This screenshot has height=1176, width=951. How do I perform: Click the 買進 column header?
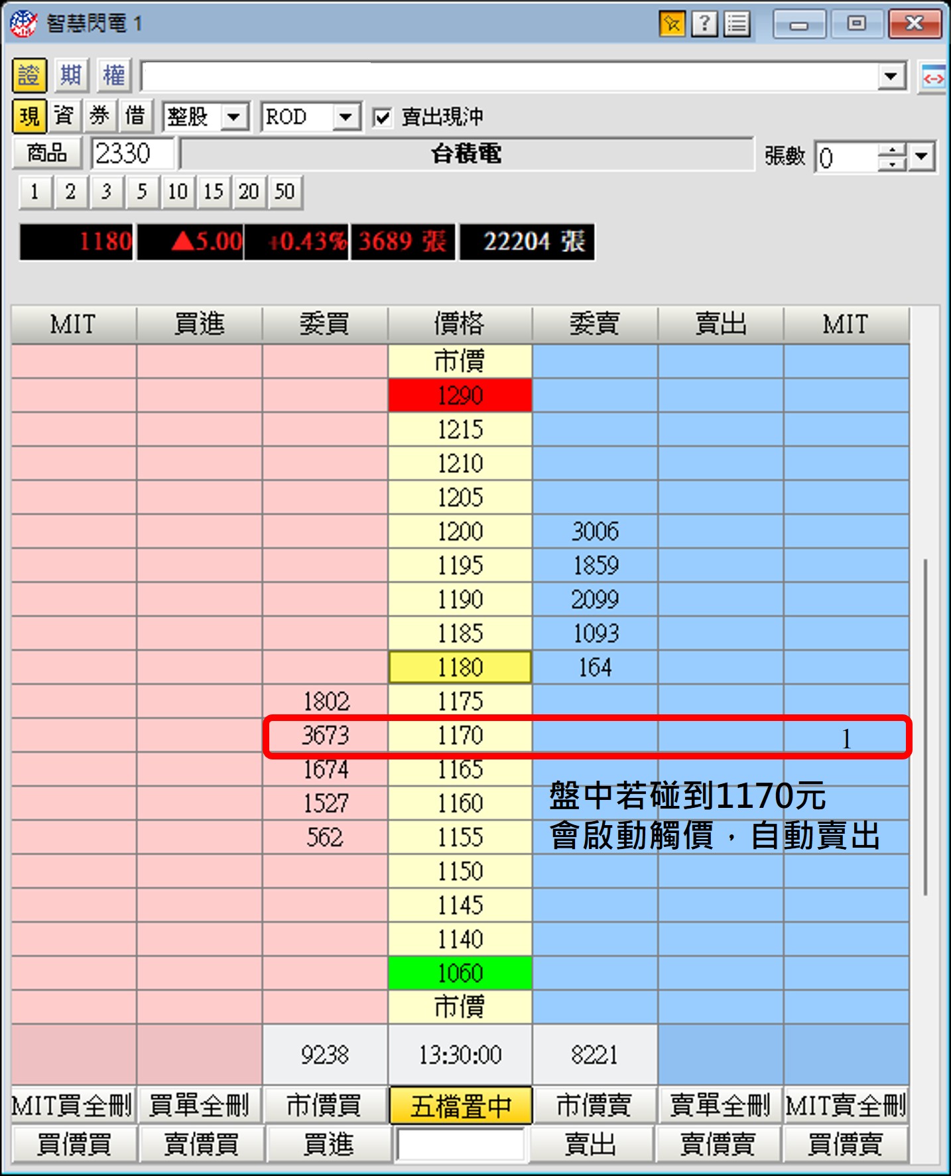(x=200, y=324)
